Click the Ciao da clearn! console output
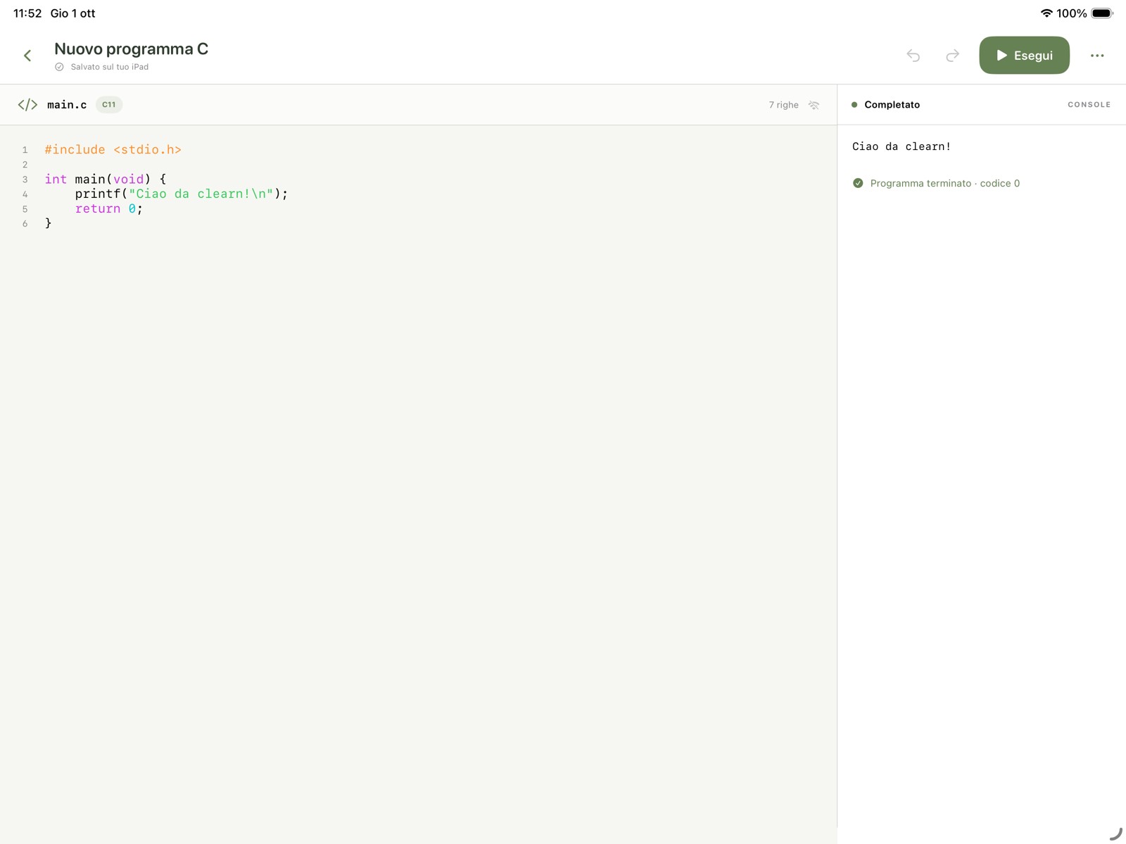Image resolution: width=1126 pixels, height=844 pixels. [902, 146]
